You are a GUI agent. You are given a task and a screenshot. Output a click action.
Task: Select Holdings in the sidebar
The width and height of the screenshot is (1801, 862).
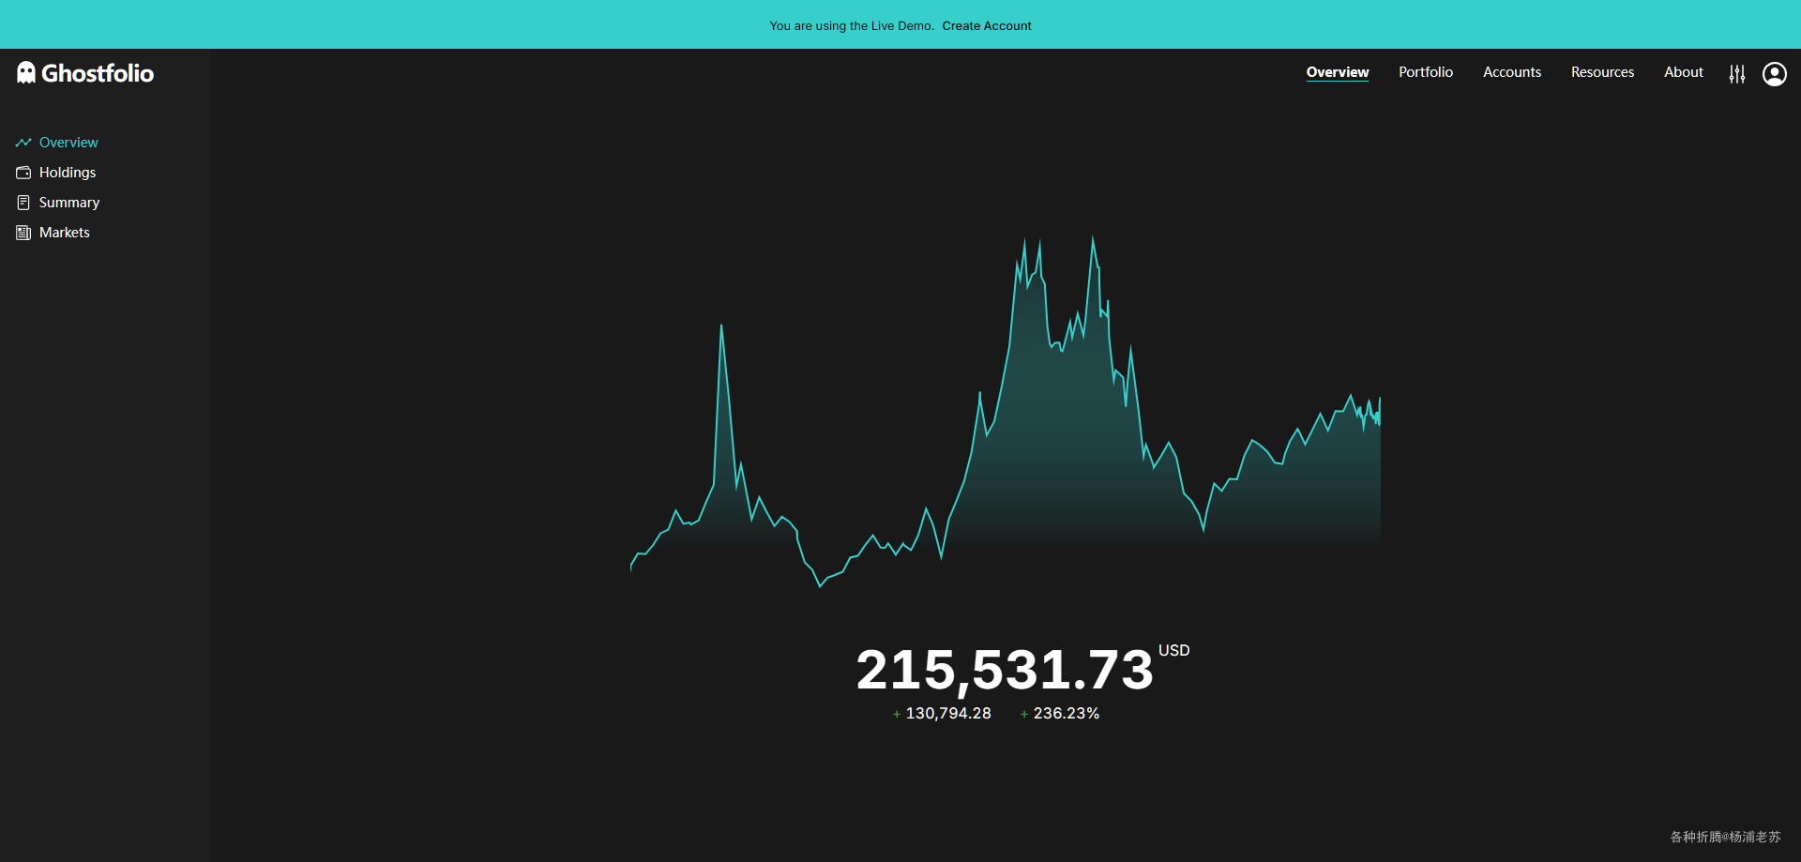68,173
